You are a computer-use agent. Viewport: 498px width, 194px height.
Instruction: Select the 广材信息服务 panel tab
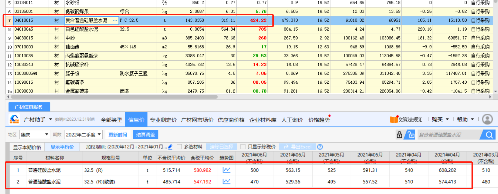click(29, 107)
